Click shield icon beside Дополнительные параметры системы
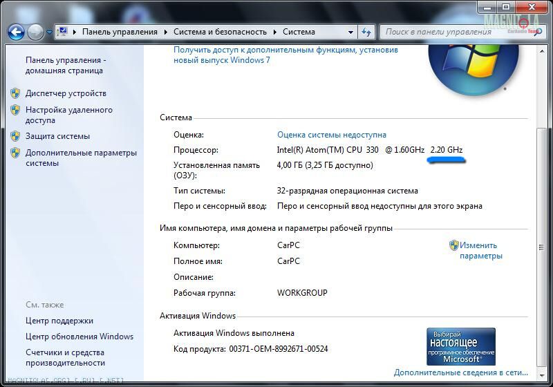This screenshot has width=553, height=387. click(15, 153)
